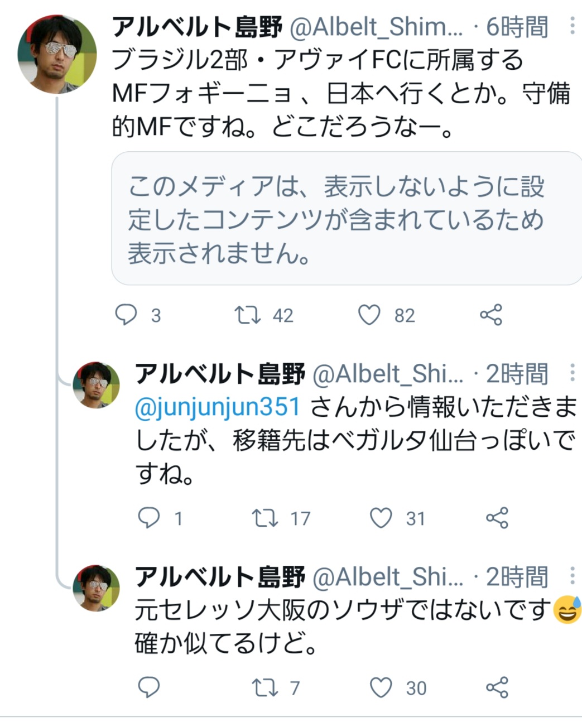The height and width of the screenshot is (722, 582).
Task: Like the ベガルタ仙台 tweet with 31 likes
Action: [x=382, y=518]
